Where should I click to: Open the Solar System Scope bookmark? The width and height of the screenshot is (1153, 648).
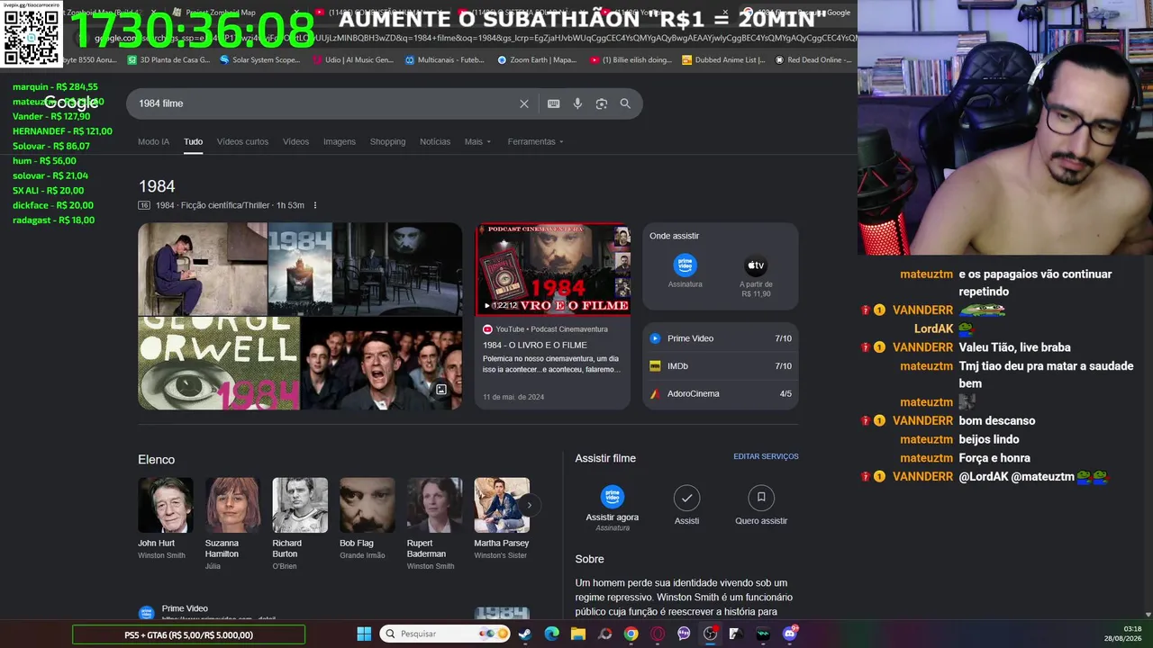pos(259,60)
